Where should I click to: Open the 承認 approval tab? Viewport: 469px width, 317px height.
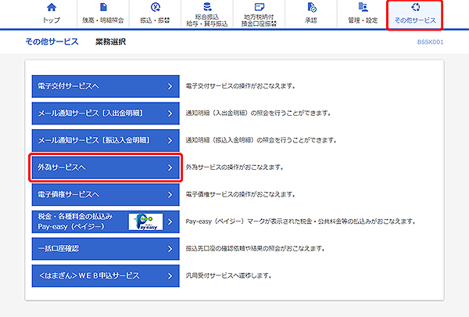coord(311,14)
